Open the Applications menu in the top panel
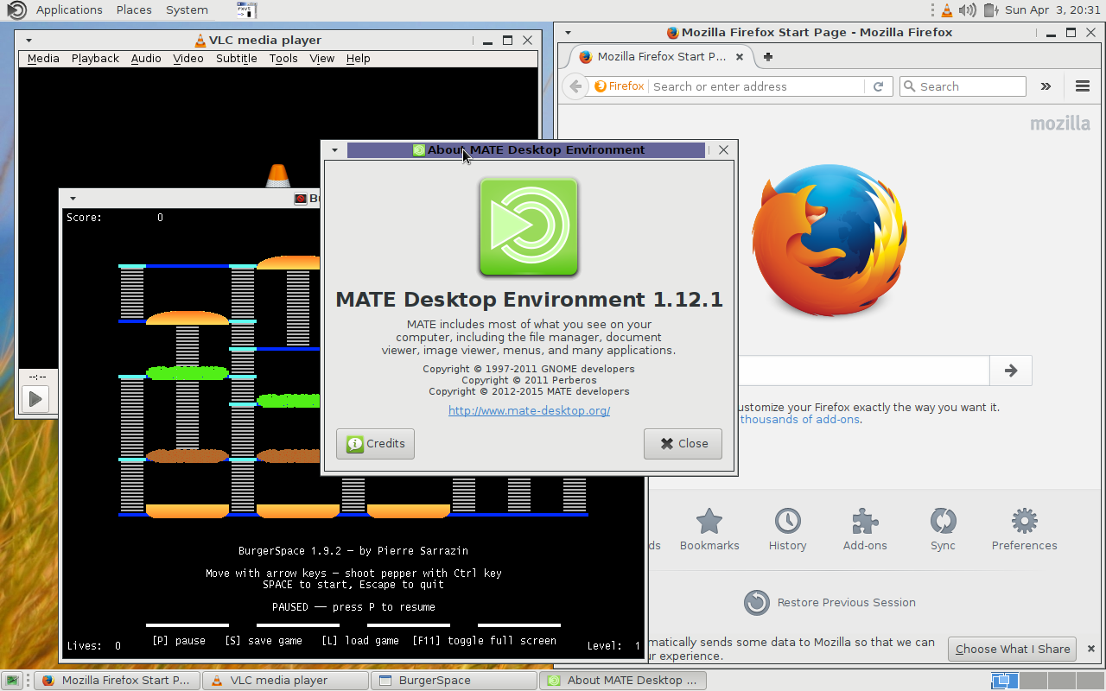The image size is (1106, 691). [68, 10]
